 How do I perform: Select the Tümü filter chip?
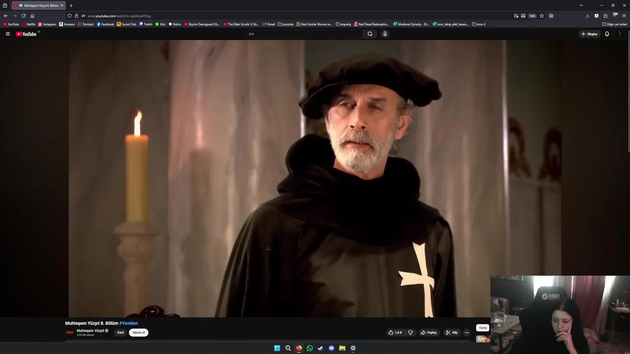(483, 327)
